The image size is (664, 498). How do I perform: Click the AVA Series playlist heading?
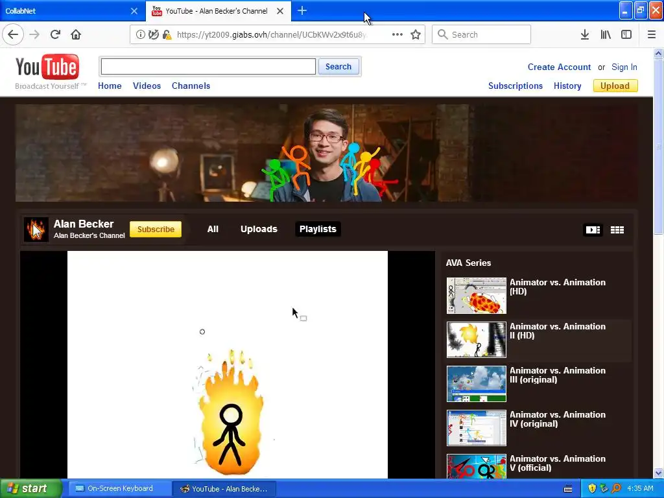[x=468, y=263]
